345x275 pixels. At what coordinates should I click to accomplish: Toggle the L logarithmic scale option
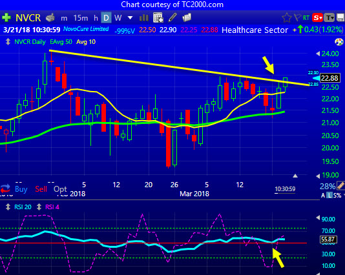tap(329, 195)
